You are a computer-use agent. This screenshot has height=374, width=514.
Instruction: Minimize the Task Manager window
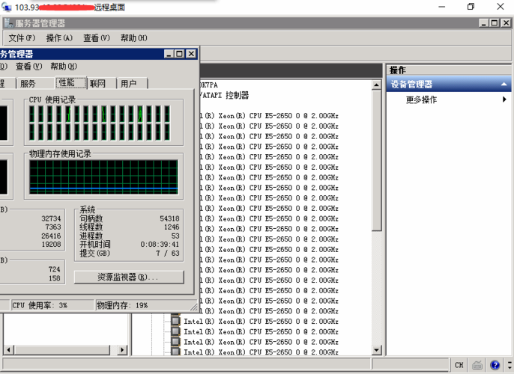pos(169,54)
